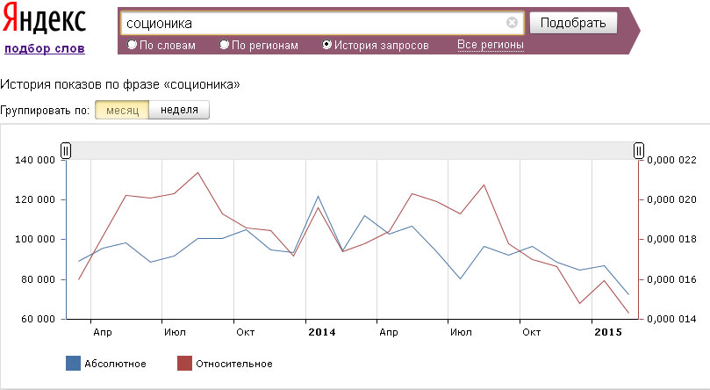This screenshot has width=710, height=390.
Task: Toggle the red Относительное legend swatch
Action: 185,364
